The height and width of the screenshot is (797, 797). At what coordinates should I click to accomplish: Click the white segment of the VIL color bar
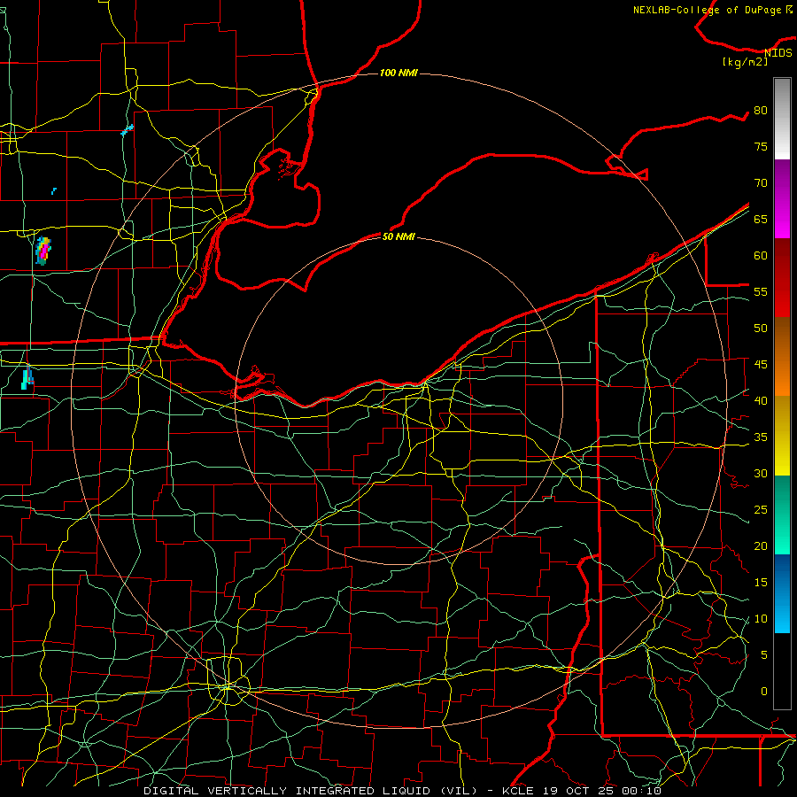coord(782,119)
